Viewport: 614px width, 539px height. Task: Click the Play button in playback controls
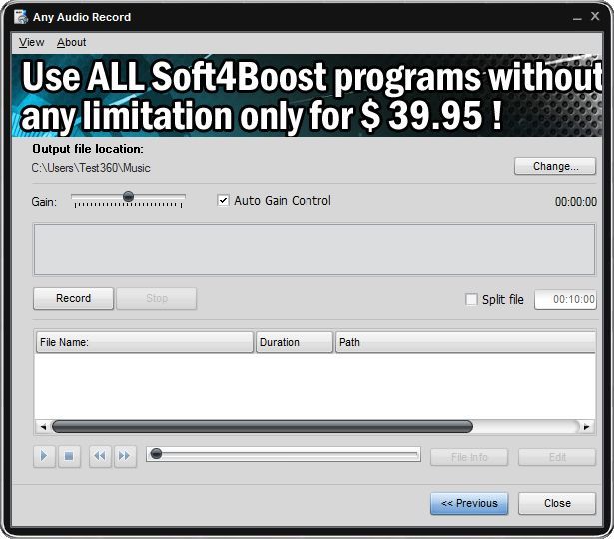(44, 456)
